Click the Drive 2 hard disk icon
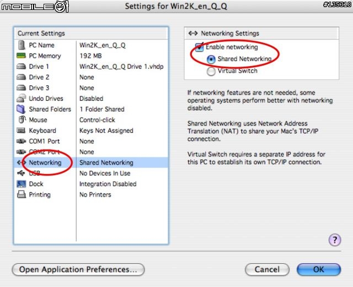Screen dimensions: 353x287 click(21, 77)
